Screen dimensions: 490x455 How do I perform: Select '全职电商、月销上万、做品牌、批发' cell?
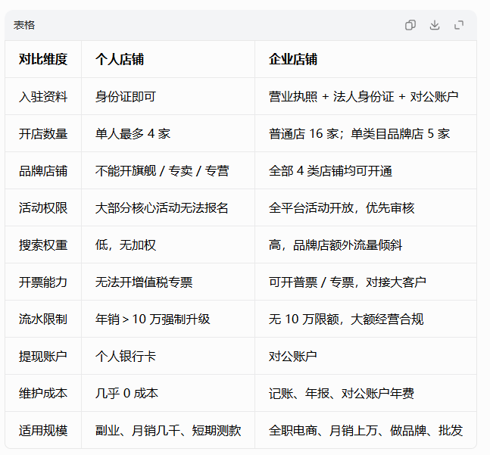pos(366,431)
